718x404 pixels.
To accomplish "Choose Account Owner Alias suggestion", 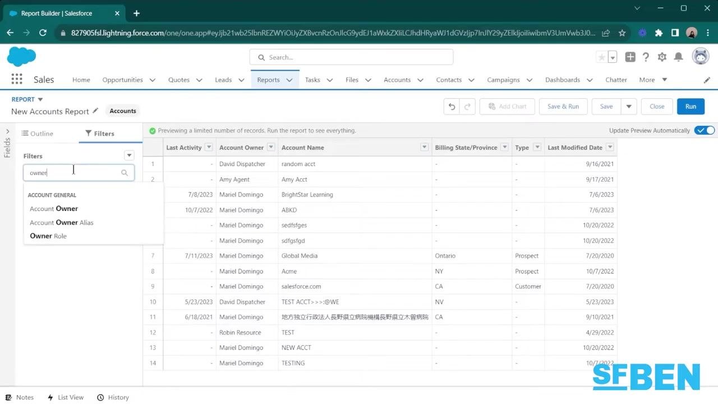I will pos(62,223).
